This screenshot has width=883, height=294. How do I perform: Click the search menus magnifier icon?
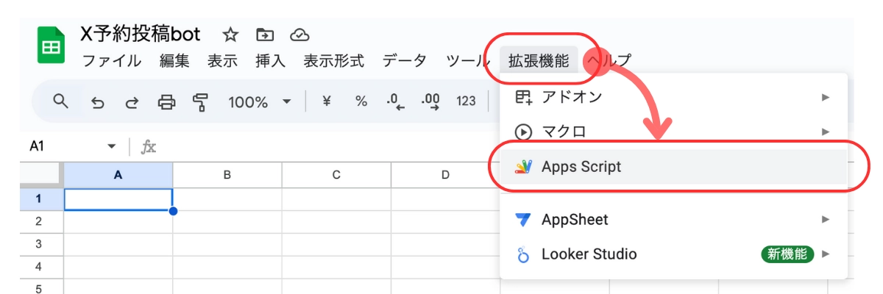tap(62, 101)
